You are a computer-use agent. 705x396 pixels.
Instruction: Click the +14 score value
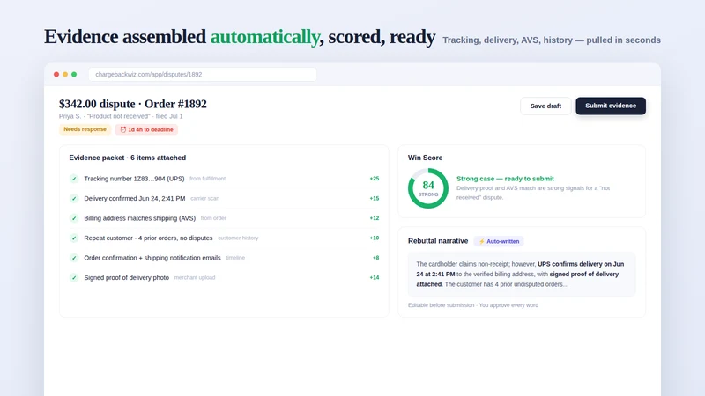[374, 277]
